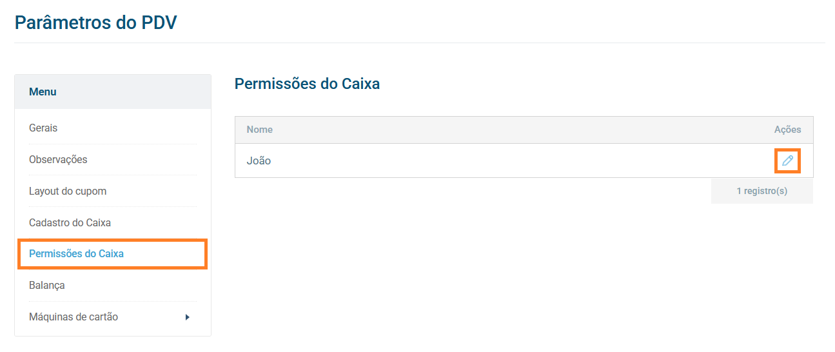The width and height of the screenshot is (835, 352).
Task: Select the João name in the table
Action: [x=259, y=161]
